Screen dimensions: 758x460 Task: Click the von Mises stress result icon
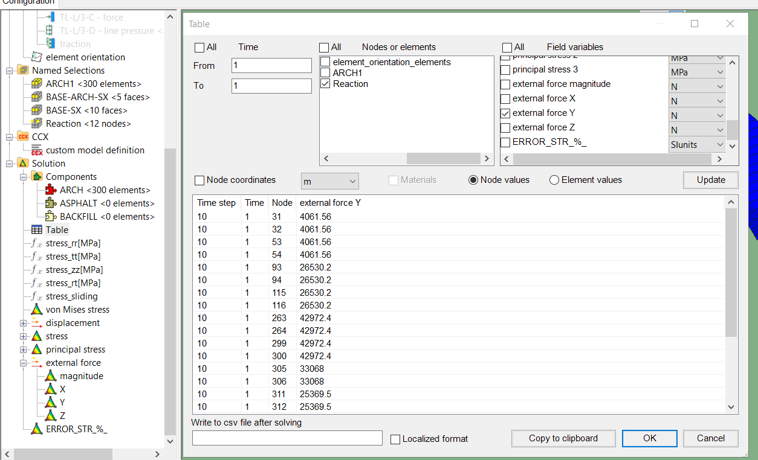(x=37, y=310)
